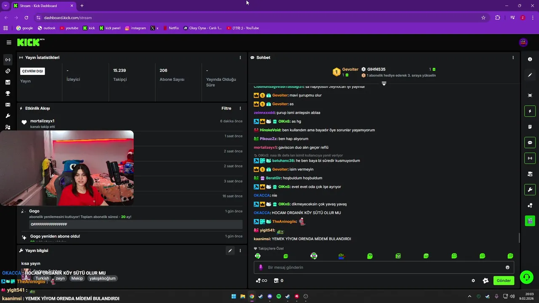The width and height of the screenshot is (539, 303).
Task: Open Windows Start button on taskbar
Action: point(234,296)
